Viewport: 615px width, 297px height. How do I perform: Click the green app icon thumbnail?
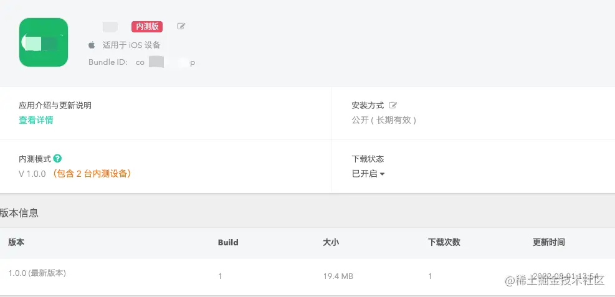tap(43, 42)
